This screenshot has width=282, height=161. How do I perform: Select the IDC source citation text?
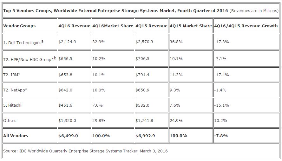click(x=85, y=151)
